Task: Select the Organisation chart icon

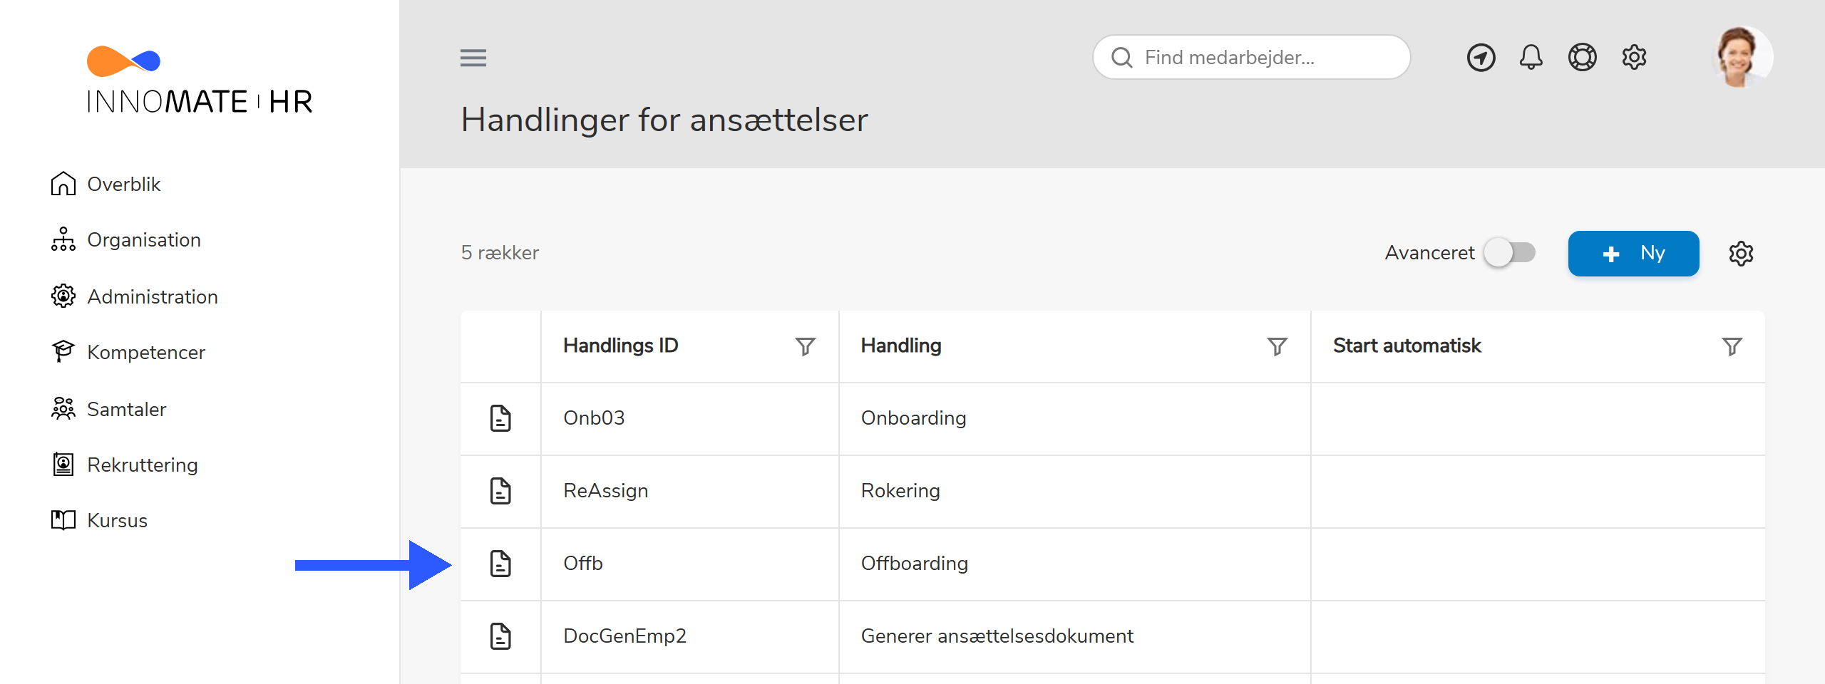Action: 63,239
